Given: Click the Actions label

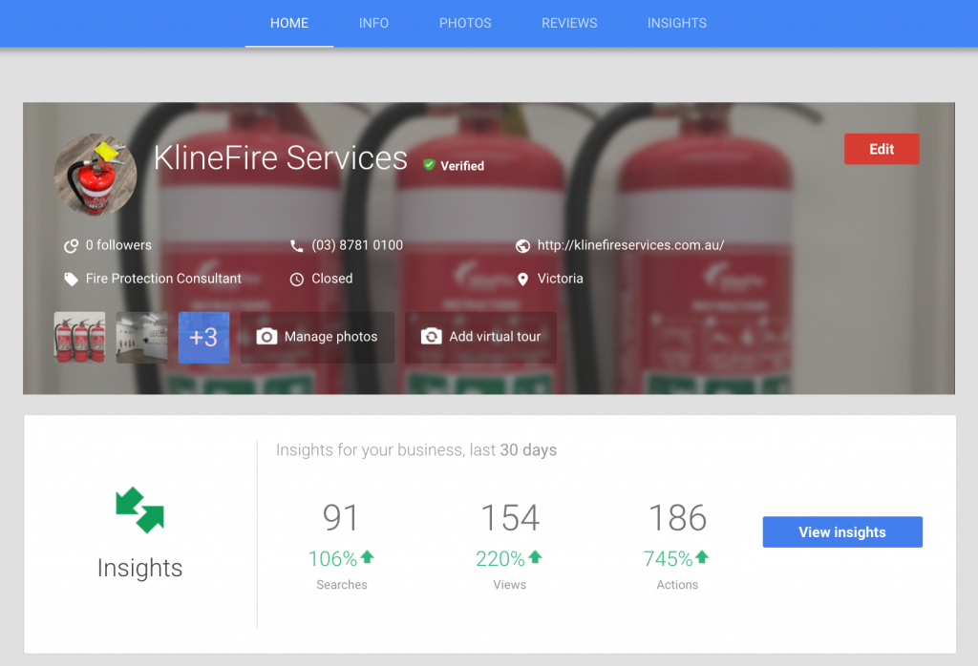Looking at the screenshot, I should [x=677, y=585].
